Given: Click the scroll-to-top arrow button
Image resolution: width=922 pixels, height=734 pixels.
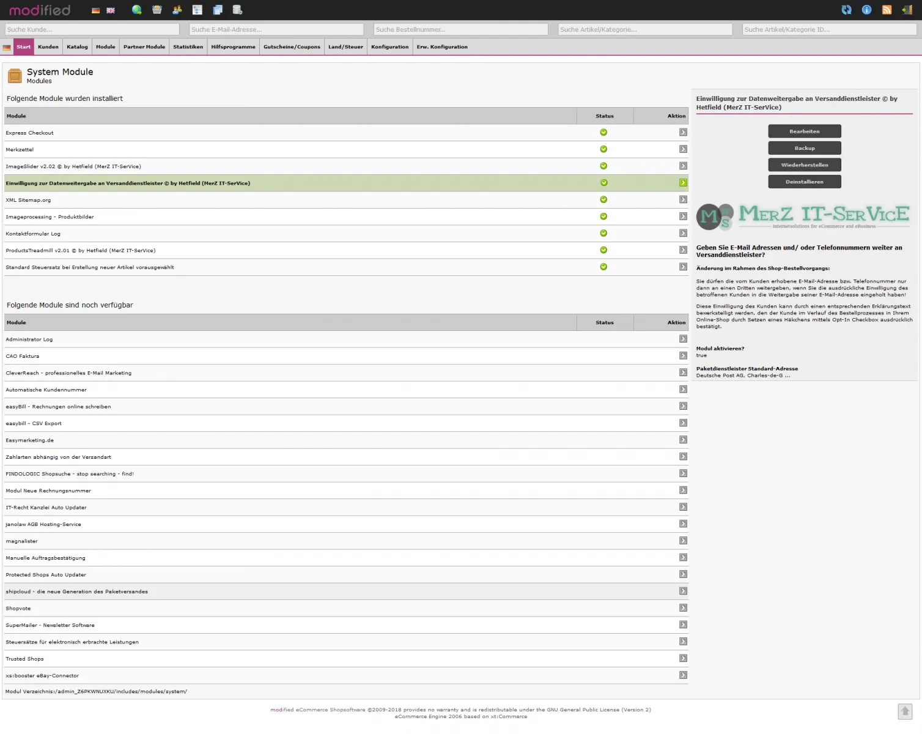Looking at the screenshot, I should (905, 711).
